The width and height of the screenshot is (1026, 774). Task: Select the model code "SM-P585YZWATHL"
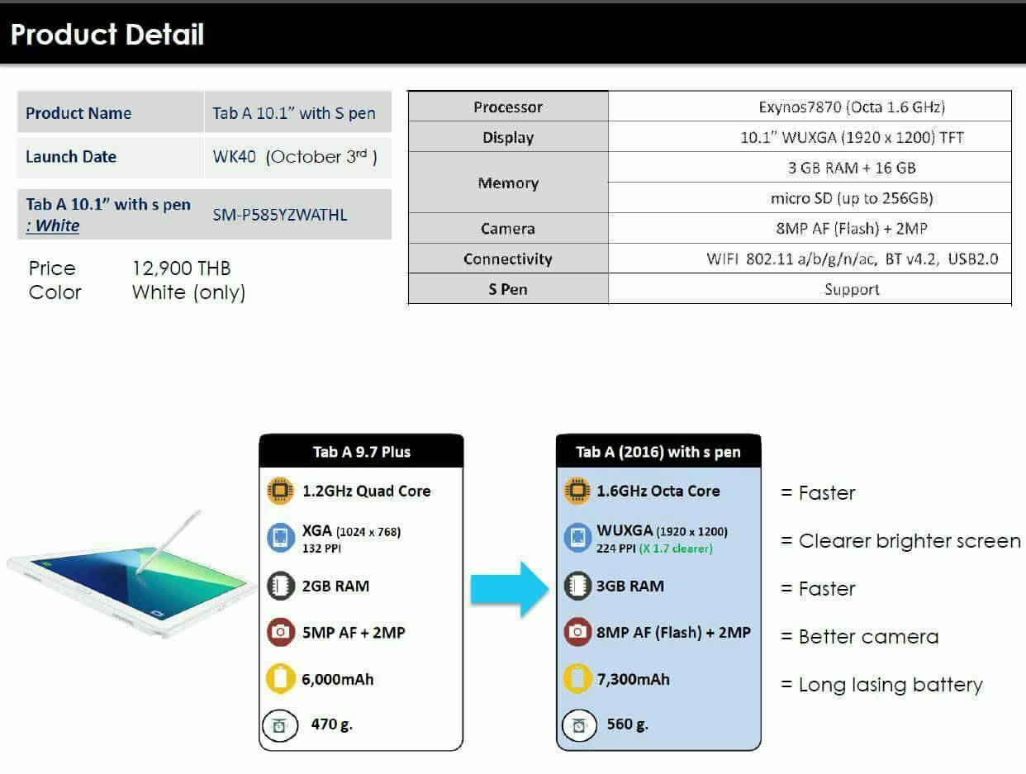280,215
